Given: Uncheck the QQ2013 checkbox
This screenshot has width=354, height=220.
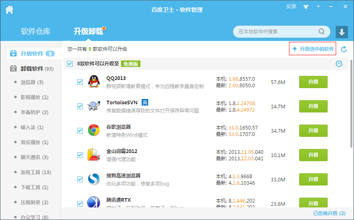Looking at the screenshot, I should click(80, 82).
